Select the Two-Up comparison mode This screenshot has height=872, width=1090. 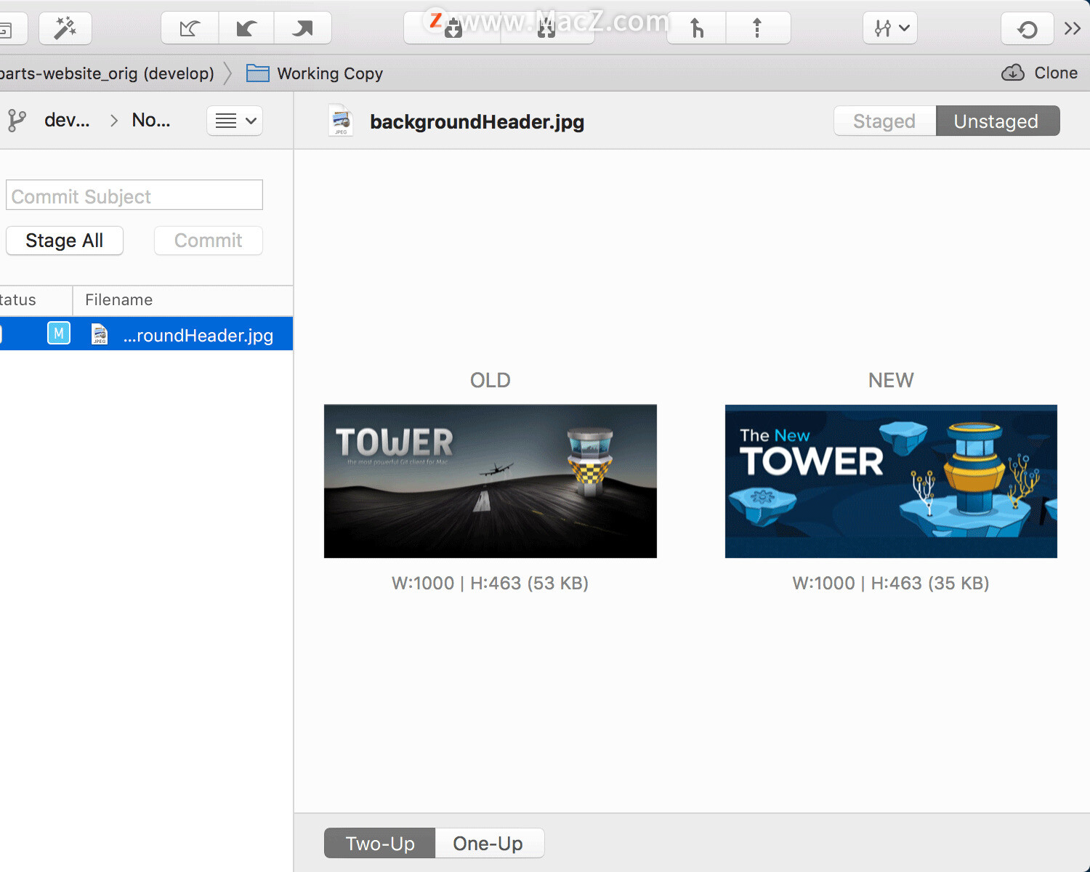coord(380,843)
